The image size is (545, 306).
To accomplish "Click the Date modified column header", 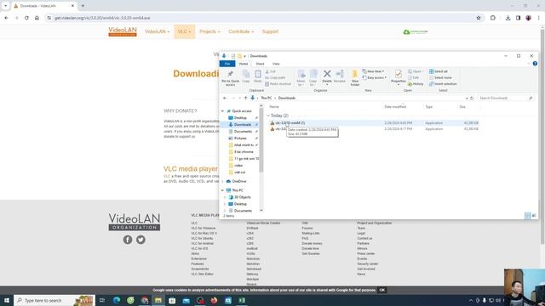I will tap(395, 107).
